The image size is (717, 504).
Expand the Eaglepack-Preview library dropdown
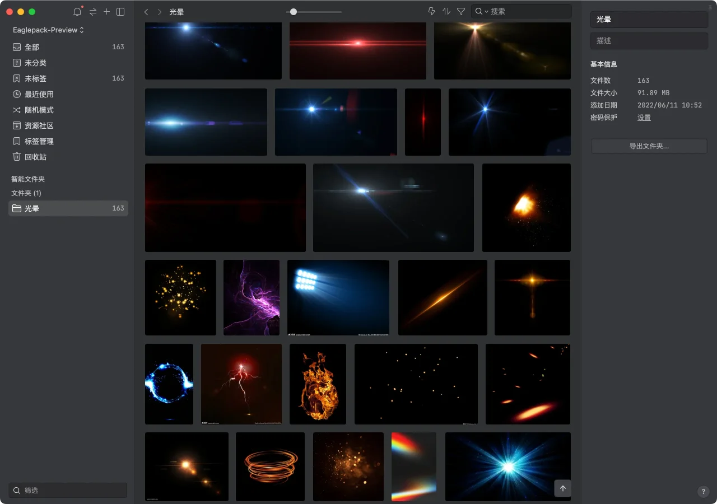tap(48, 30)
